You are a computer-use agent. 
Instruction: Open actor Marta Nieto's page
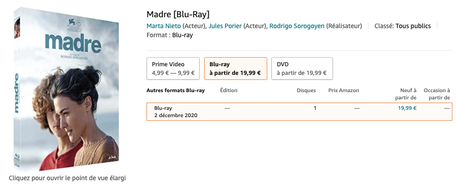pos(163,26)
